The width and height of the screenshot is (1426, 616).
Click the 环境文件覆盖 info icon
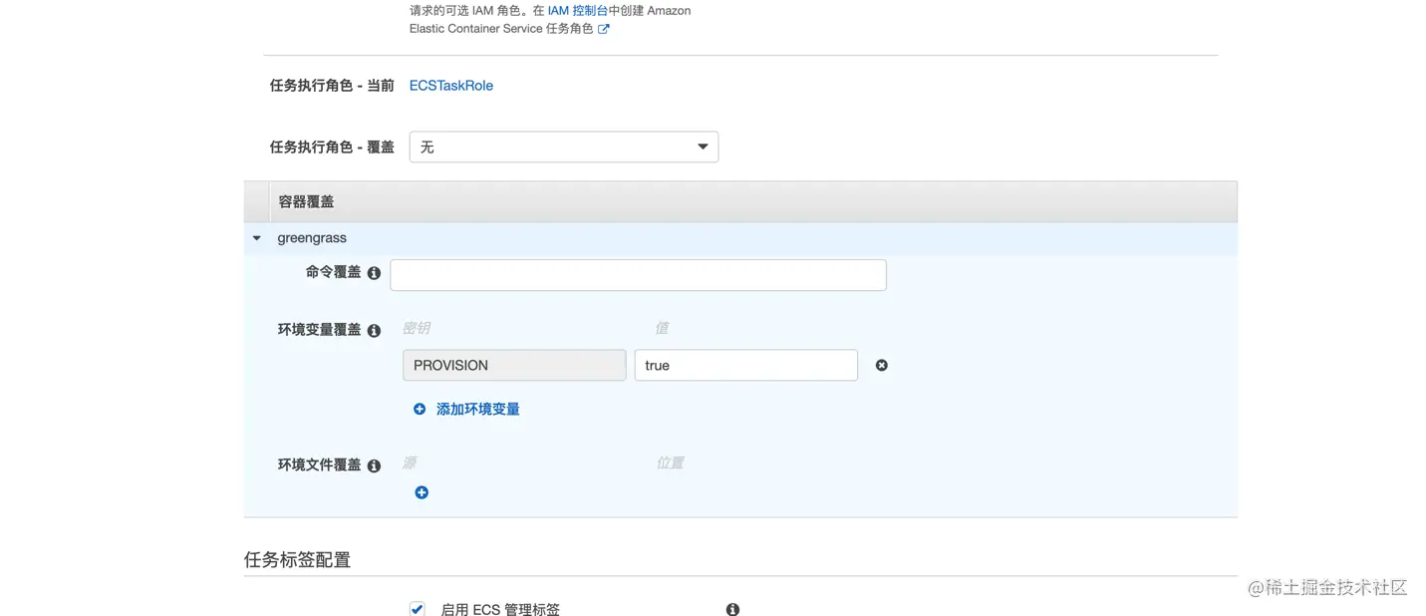[x=374, y=465]
